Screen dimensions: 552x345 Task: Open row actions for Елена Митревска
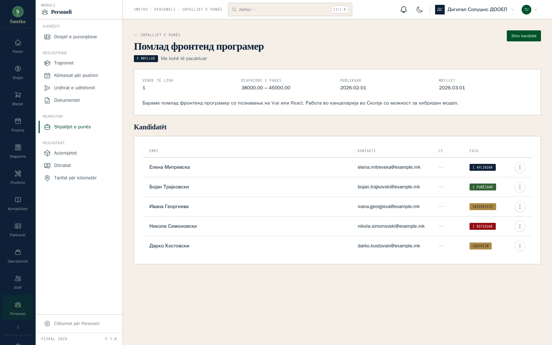pos(520,167)
